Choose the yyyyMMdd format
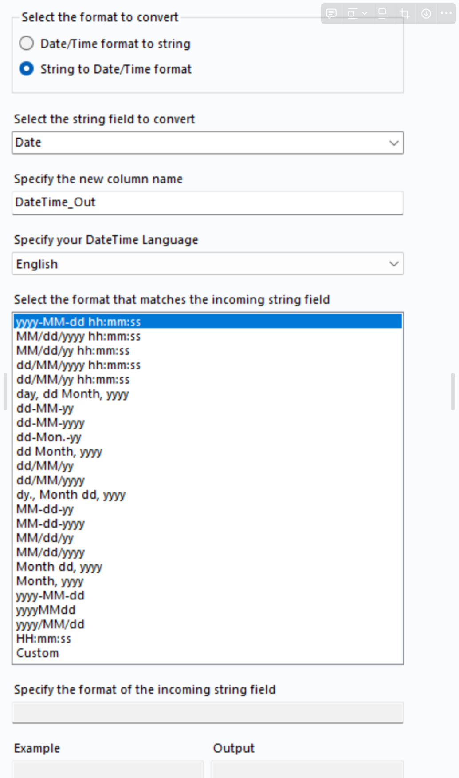The width and height of the screenshot is (459, 778). [46, 610]
